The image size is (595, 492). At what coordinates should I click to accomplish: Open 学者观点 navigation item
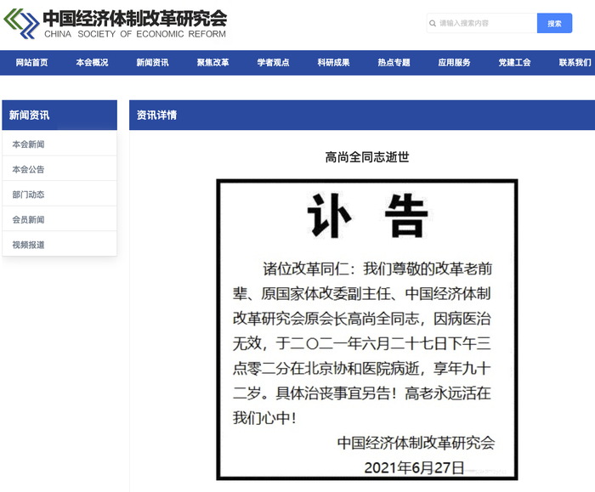pos(273,63)
